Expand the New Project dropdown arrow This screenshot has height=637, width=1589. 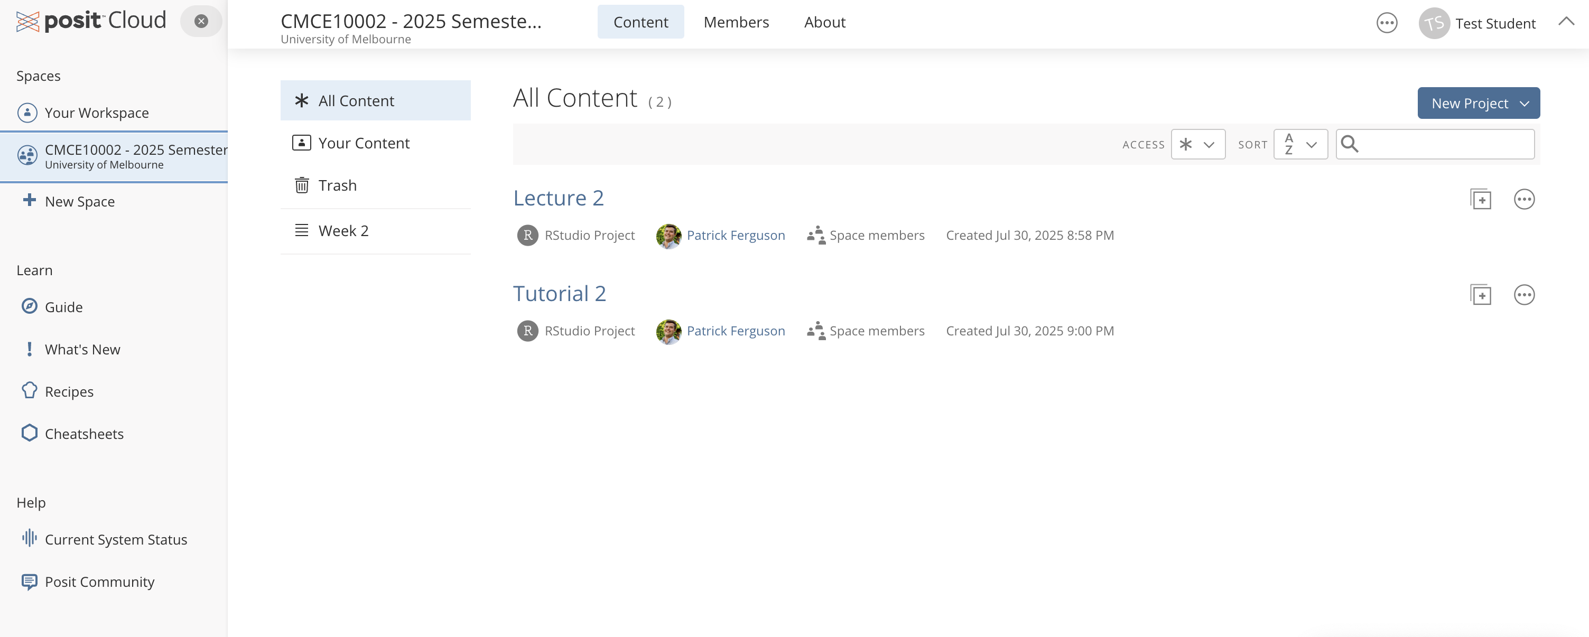(x=1524, y=104)
